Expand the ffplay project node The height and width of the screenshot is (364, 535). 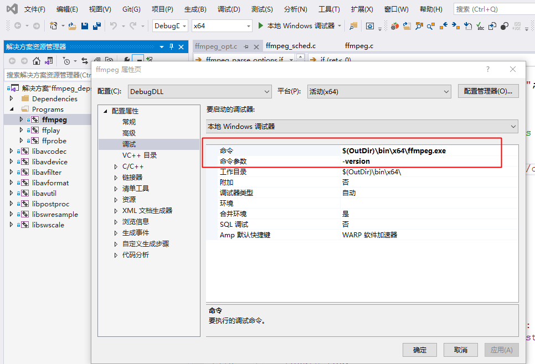(x=21, y=130)
